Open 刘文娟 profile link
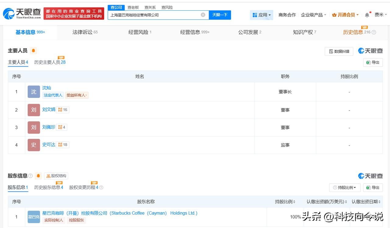Screen dimensions: 390x228 coord(49,109)
